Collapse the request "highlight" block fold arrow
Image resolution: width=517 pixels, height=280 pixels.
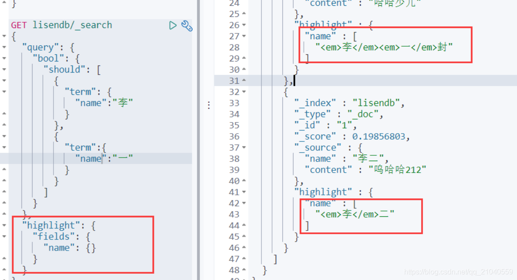pos(4,225)
